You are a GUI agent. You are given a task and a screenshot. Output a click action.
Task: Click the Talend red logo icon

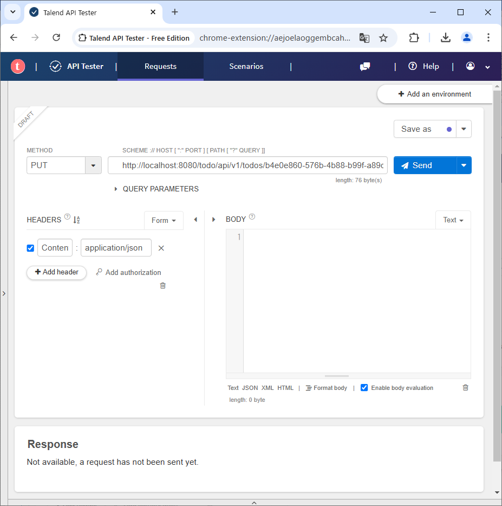click(18, 66)
